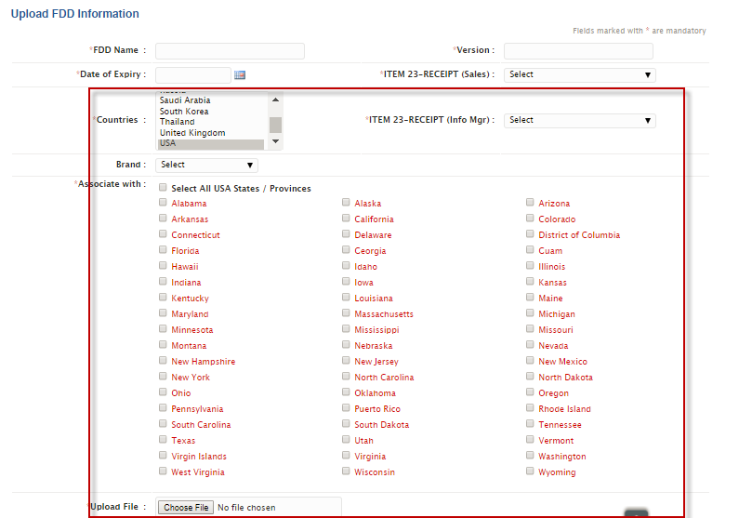The width and height of the screenshot is (739, 518).
Task: Expand the Brand select dropdown
Action: [x=207, y=165]
